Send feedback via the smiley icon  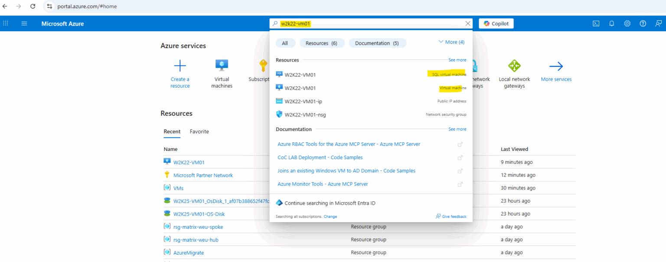(x=658, y=23)
